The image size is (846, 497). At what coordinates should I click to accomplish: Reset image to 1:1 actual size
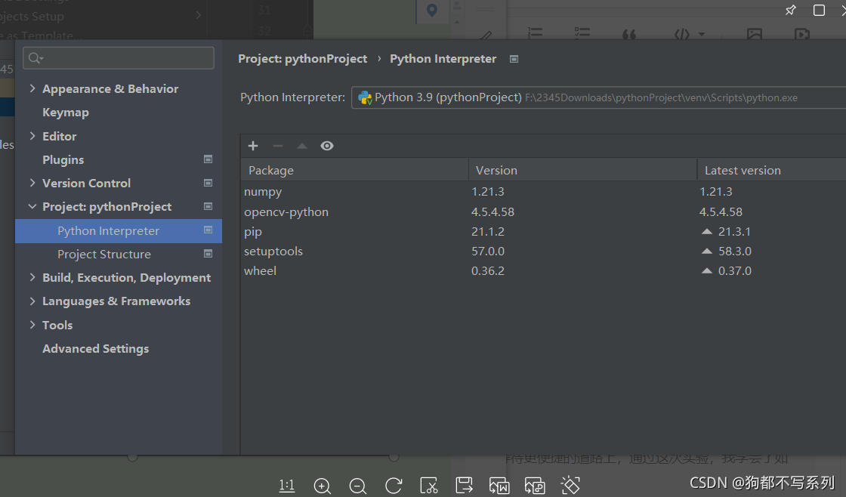(287, 486)
